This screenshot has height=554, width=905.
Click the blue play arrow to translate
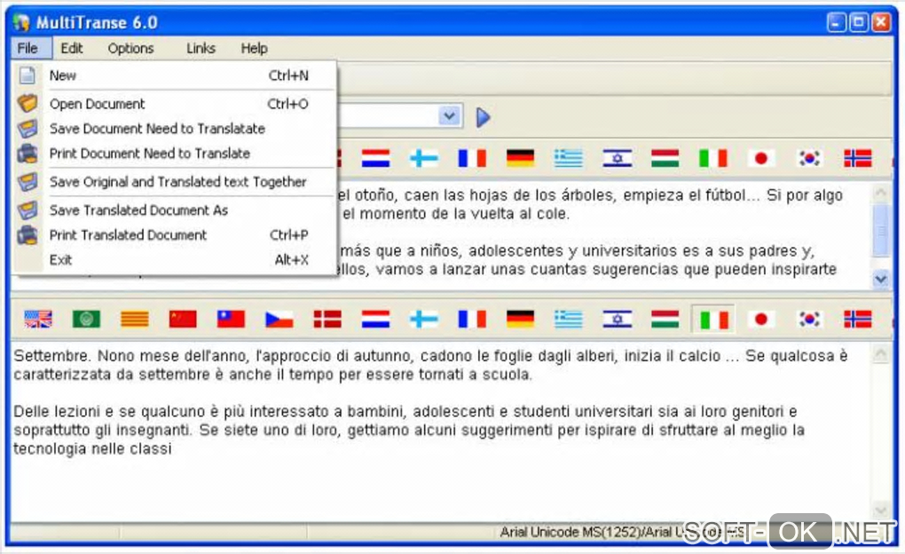[483, 117]
